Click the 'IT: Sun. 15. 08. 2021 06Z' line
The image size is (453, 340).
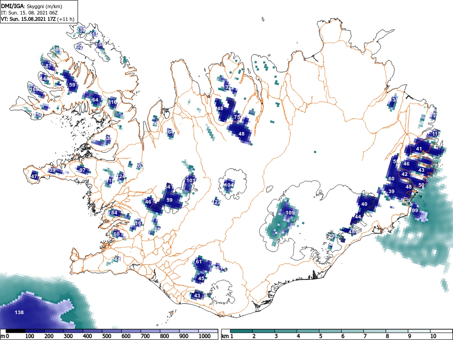29,13
